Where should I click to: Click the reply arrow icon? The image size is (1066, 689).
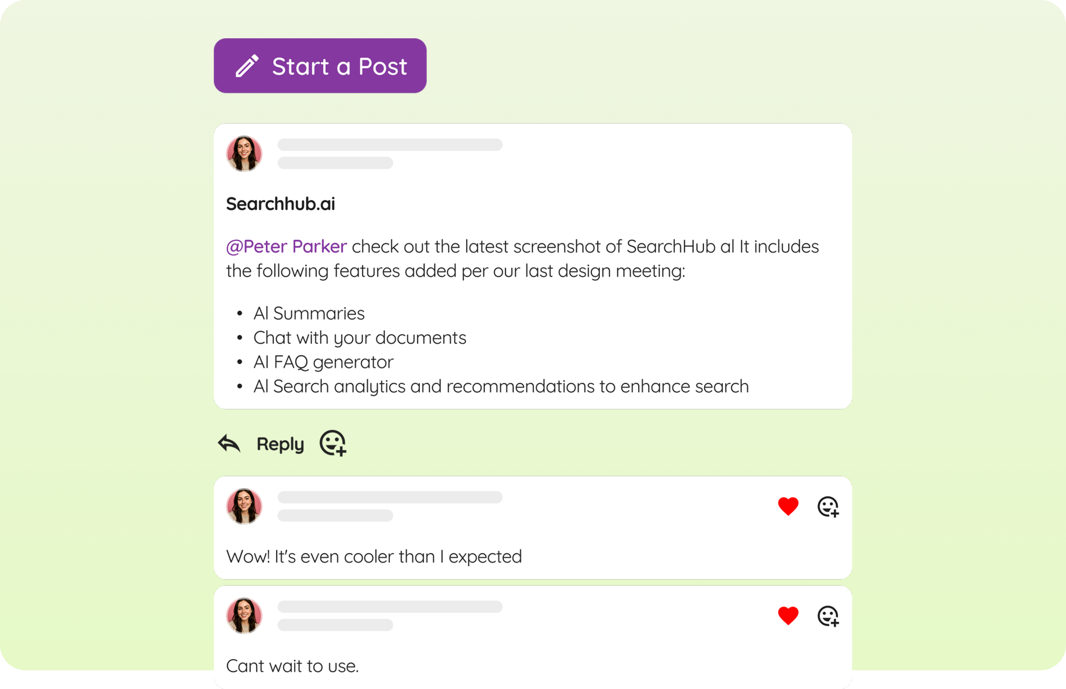tap(229, 443)
